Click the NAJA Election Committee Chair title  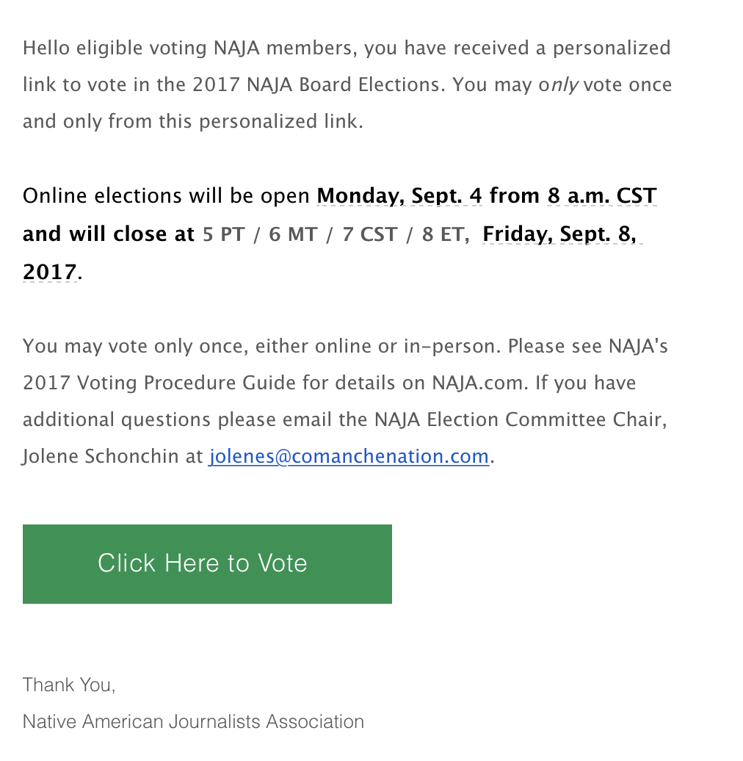pyautogui.click(x=518, y=419)
